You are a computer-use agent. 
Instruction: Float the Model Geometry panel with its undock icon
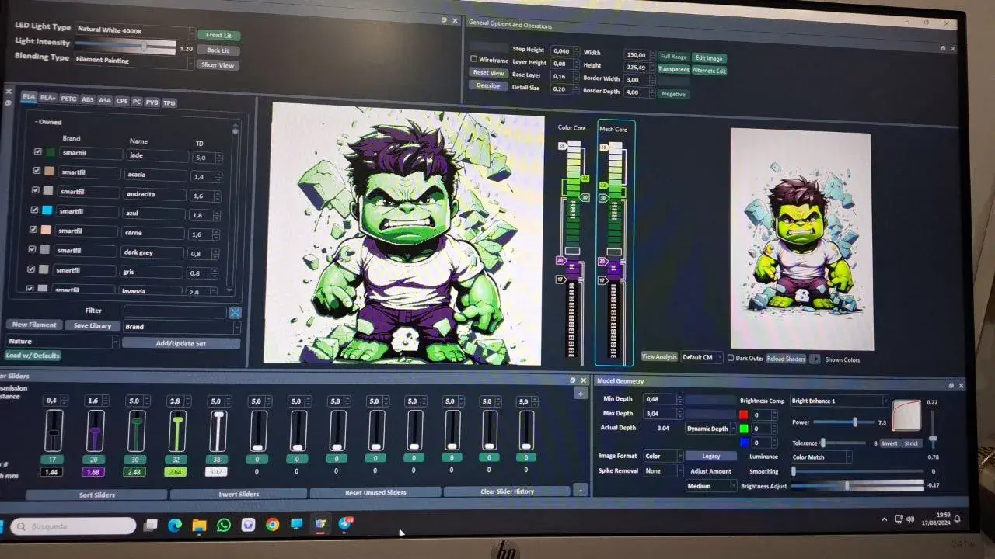(951, 385)
